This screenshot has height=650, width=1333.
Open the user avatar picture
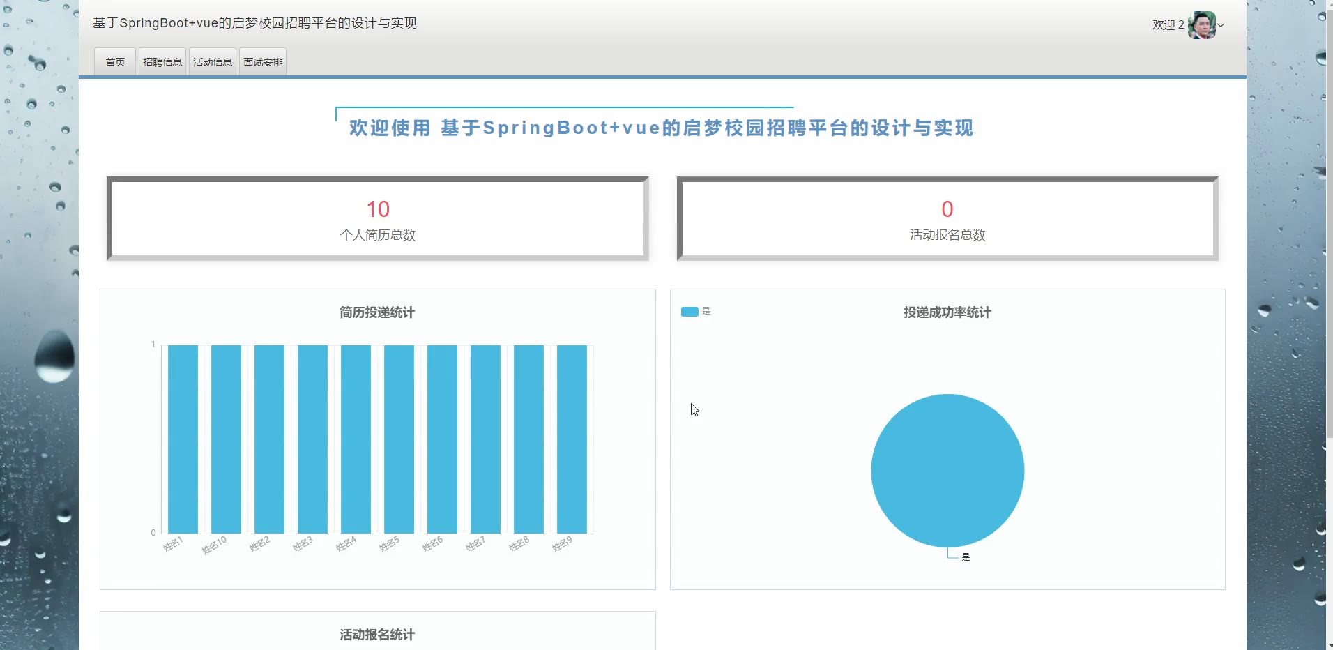tap(1201, 25)
